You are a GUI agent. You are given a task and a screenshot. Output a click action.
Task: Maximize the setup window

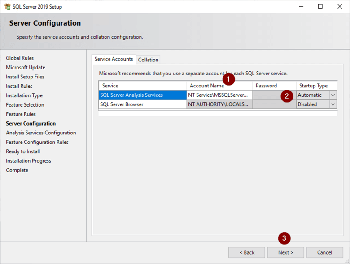(x=320, y=7)
